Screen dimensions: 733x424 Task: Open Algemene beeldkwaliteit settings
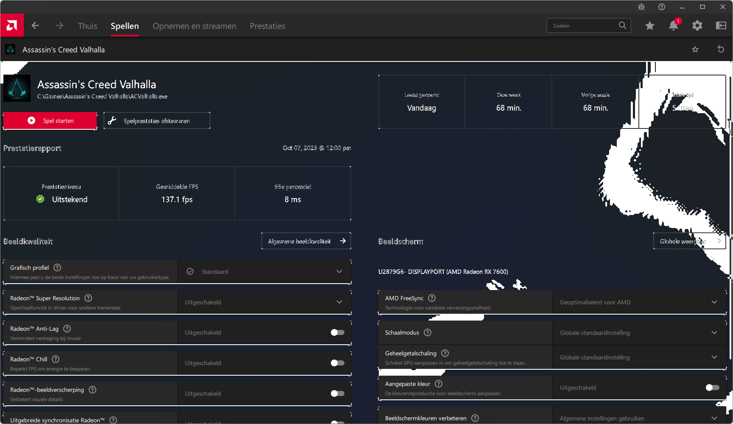point(306,241)
